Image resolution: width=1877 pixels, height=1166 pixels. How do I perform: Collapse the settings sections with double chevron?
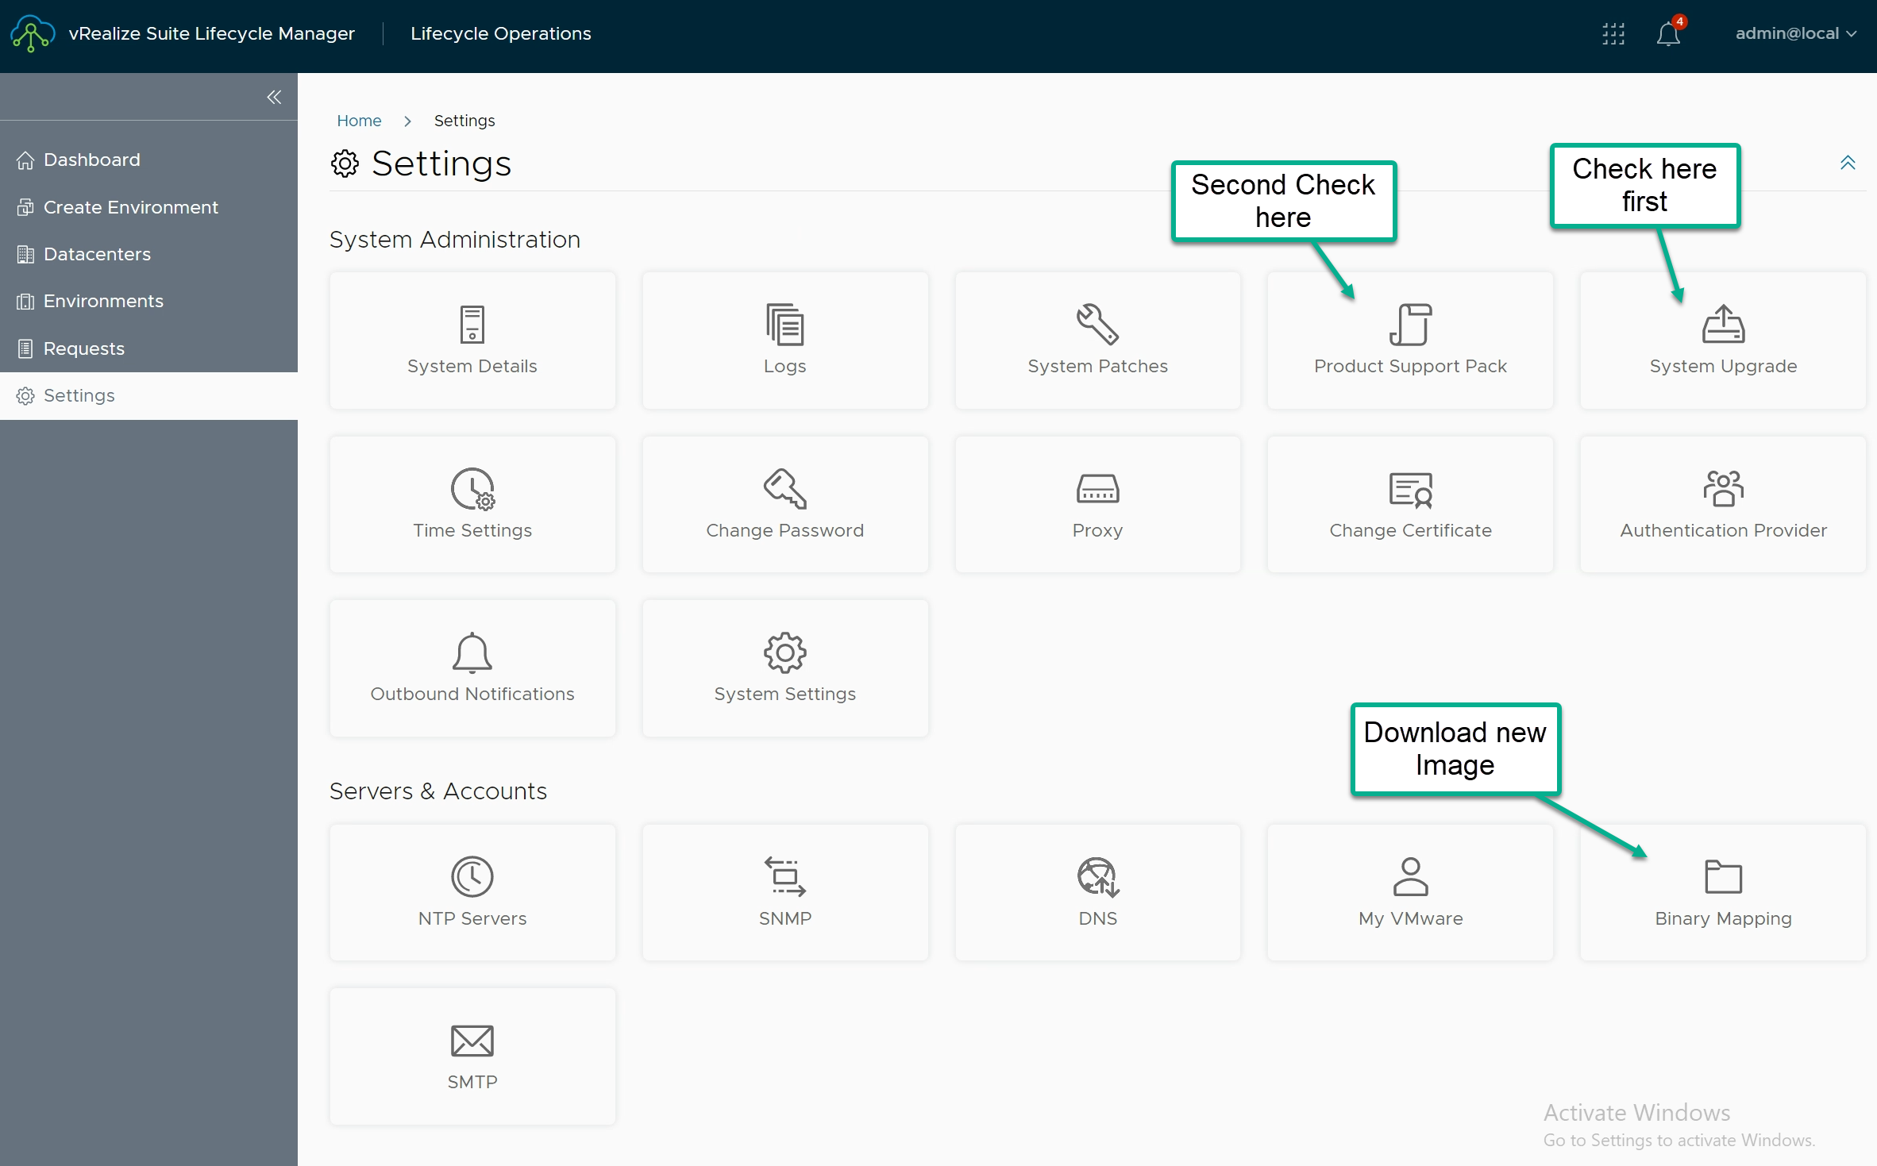(x=1848, y=163)
